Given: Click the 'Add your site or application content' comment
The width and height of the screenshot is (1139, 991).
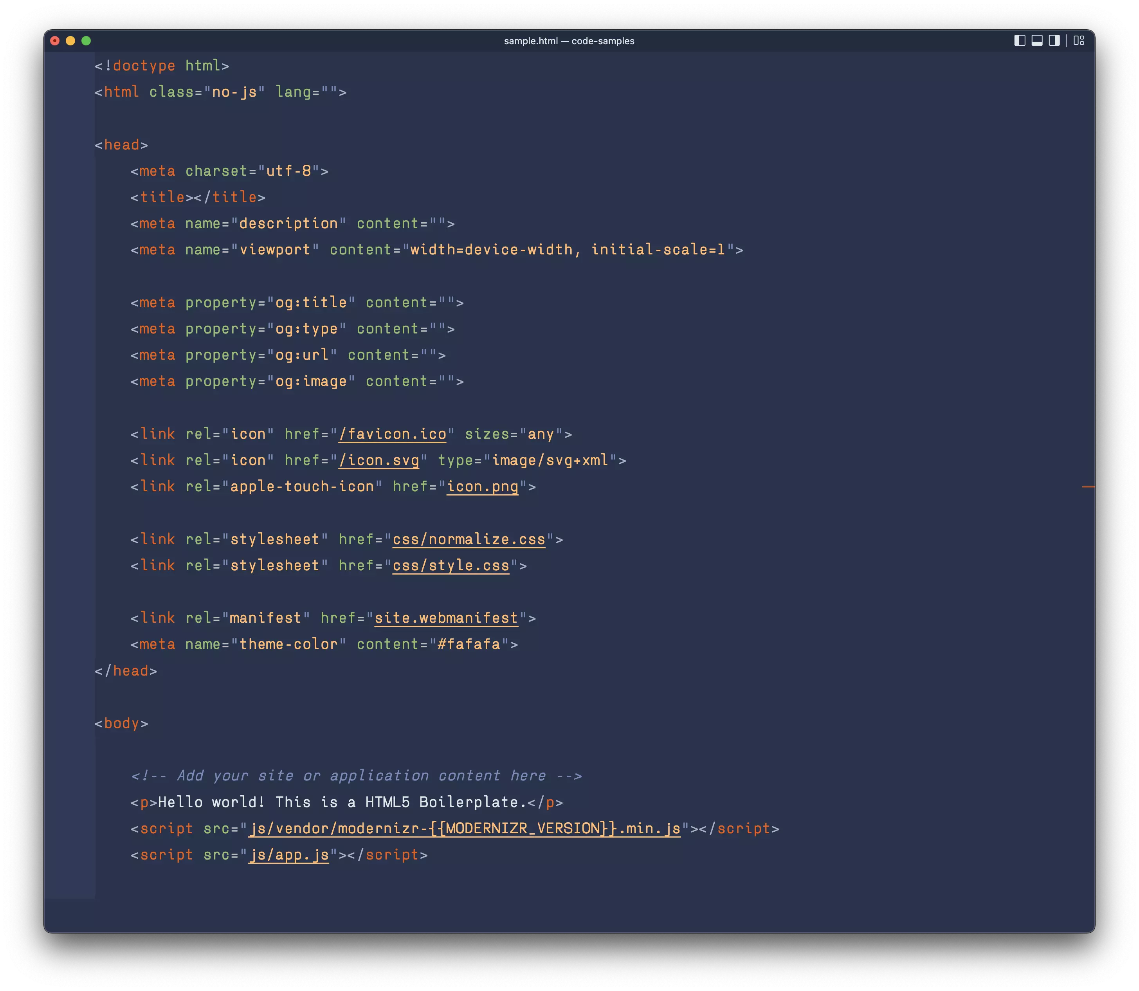Looking at the screenshot, I should tap(356, 776).
